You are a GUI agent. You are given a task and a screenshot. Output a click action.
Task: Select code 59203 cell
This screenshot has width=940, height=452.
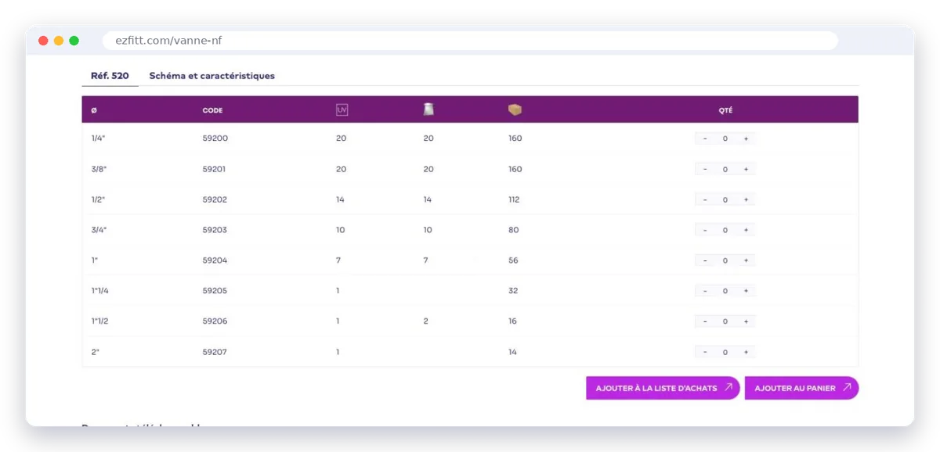(215, 230)
